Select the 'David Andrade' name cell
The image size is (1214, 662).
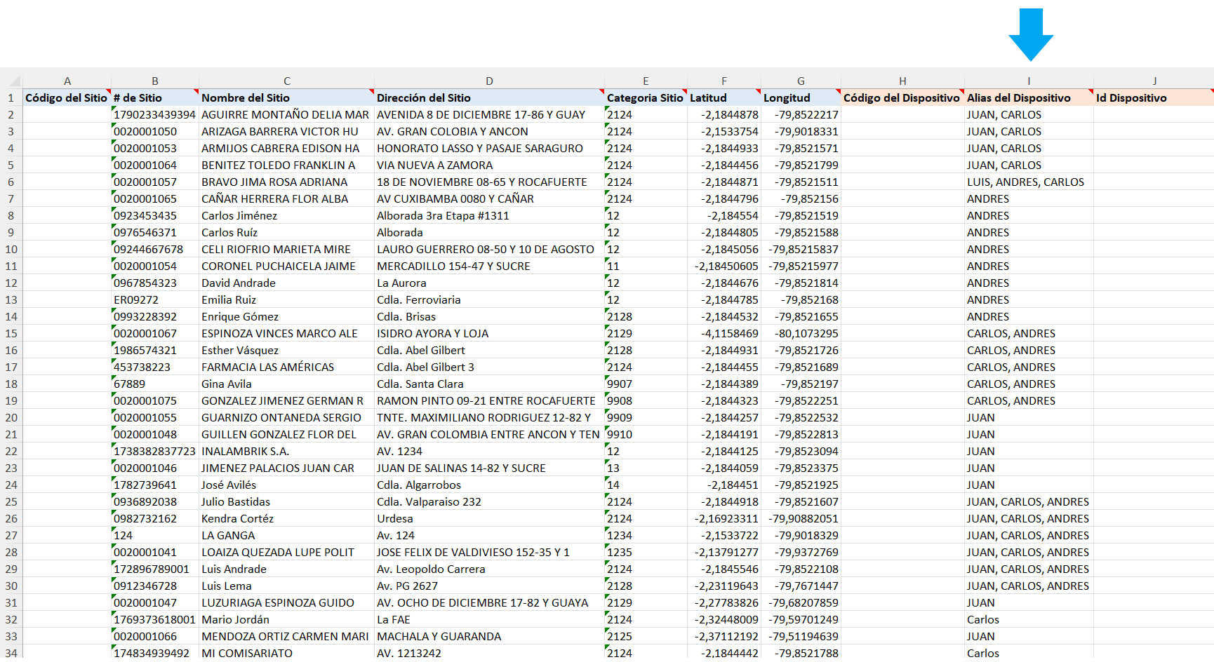point(287,283)
